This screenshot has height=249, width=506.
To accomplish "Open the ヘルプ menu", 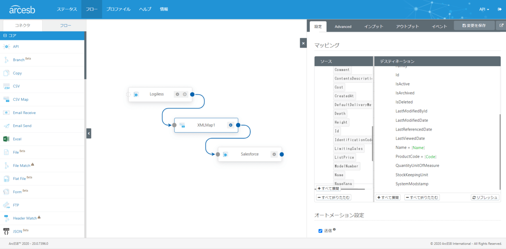I will pyautogui.click(x=145, y=9).
